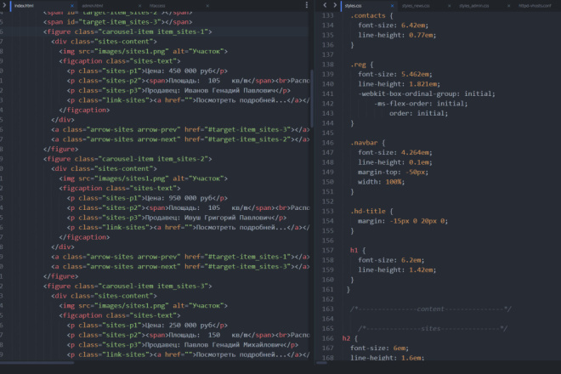Screen dimensions: 561x374
Task: Click the 'Продавец: Ивуш Григорий Павлович' line
Action: coord(177,218)
